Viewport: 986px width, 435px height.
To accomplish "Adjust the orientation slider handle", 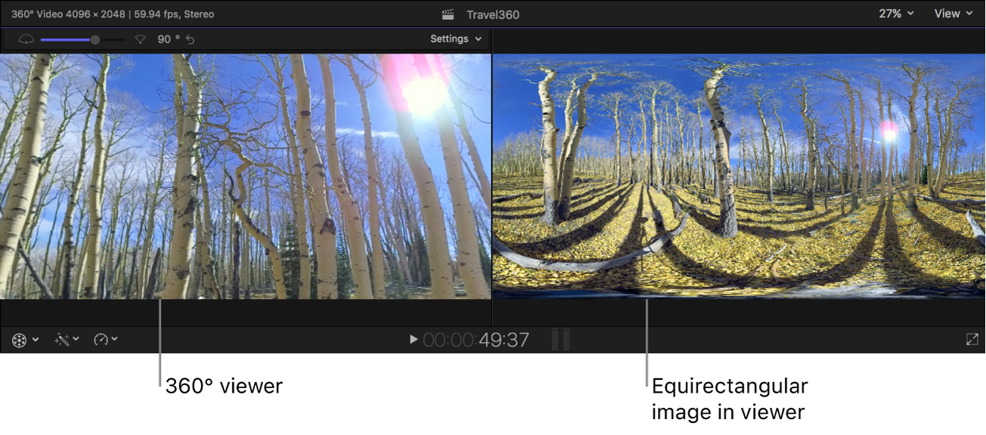I will pos(95,39).
